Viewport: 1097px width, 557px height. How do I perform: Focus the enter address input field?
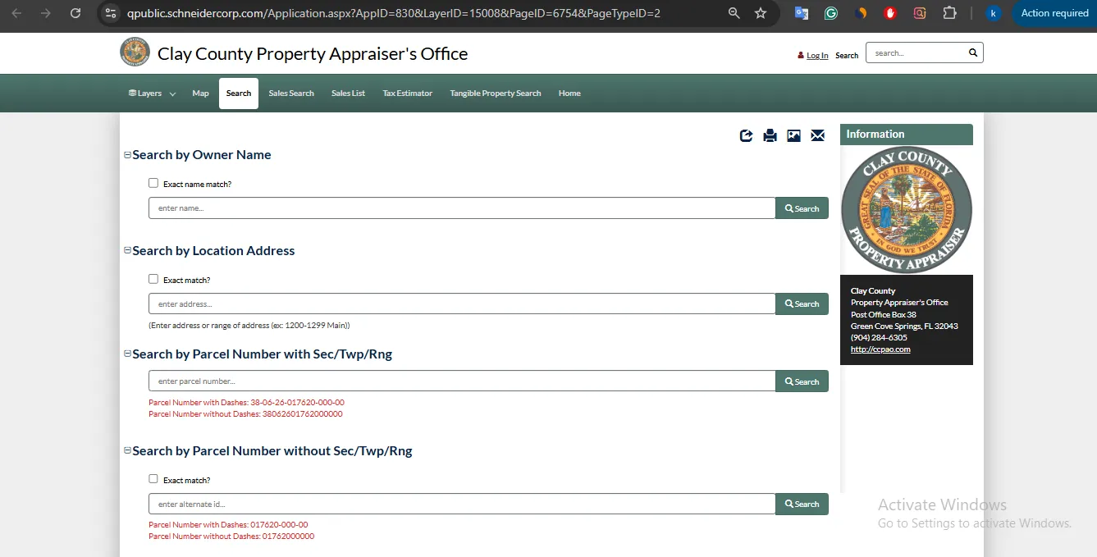462,304
